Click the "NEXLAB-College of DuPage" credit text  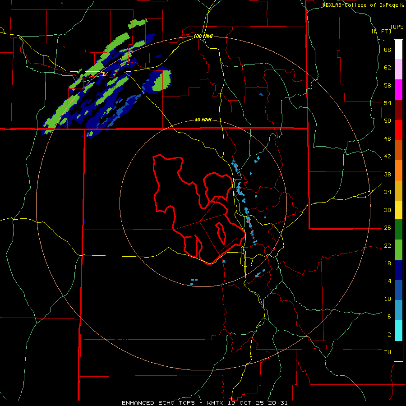(360, 5)
